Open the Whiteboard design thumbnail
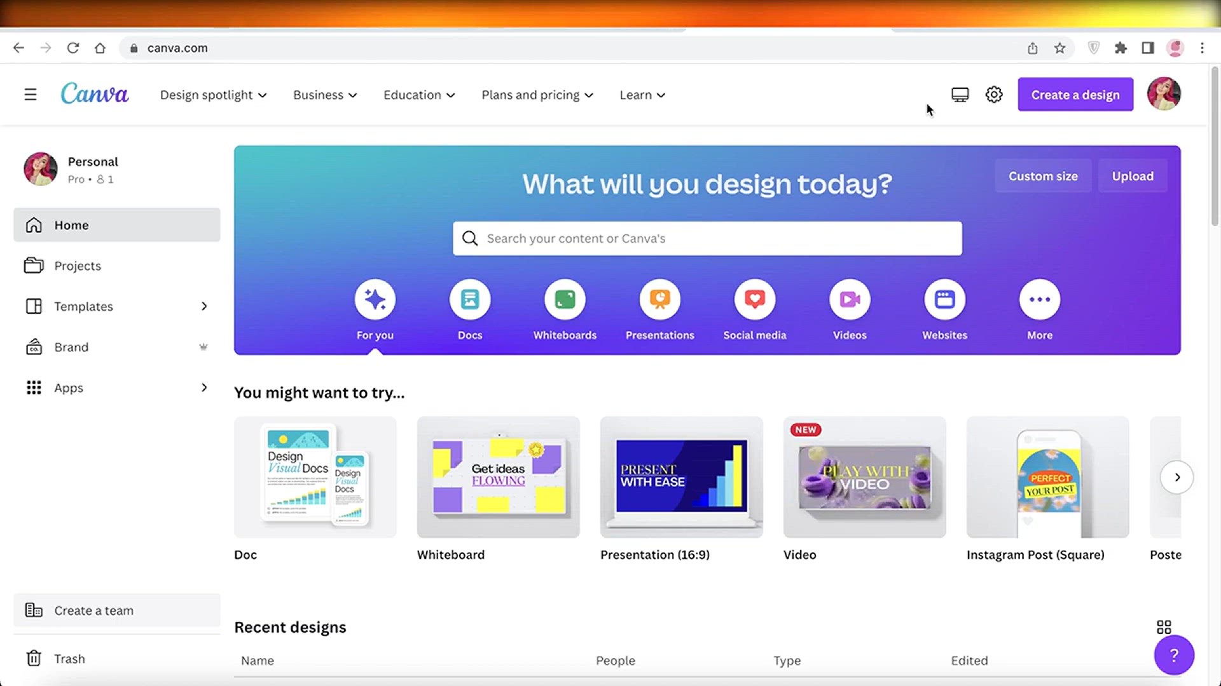The height and width of the screenshot is (686, 1221). (499, 477)
